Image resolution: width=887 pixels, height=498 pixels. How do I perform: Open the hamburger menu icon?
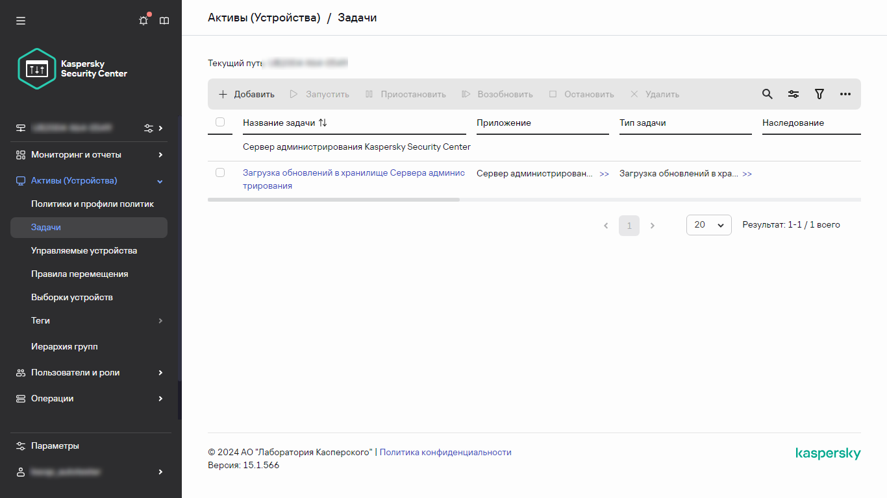pyautogui.click(x=21, y=21)
